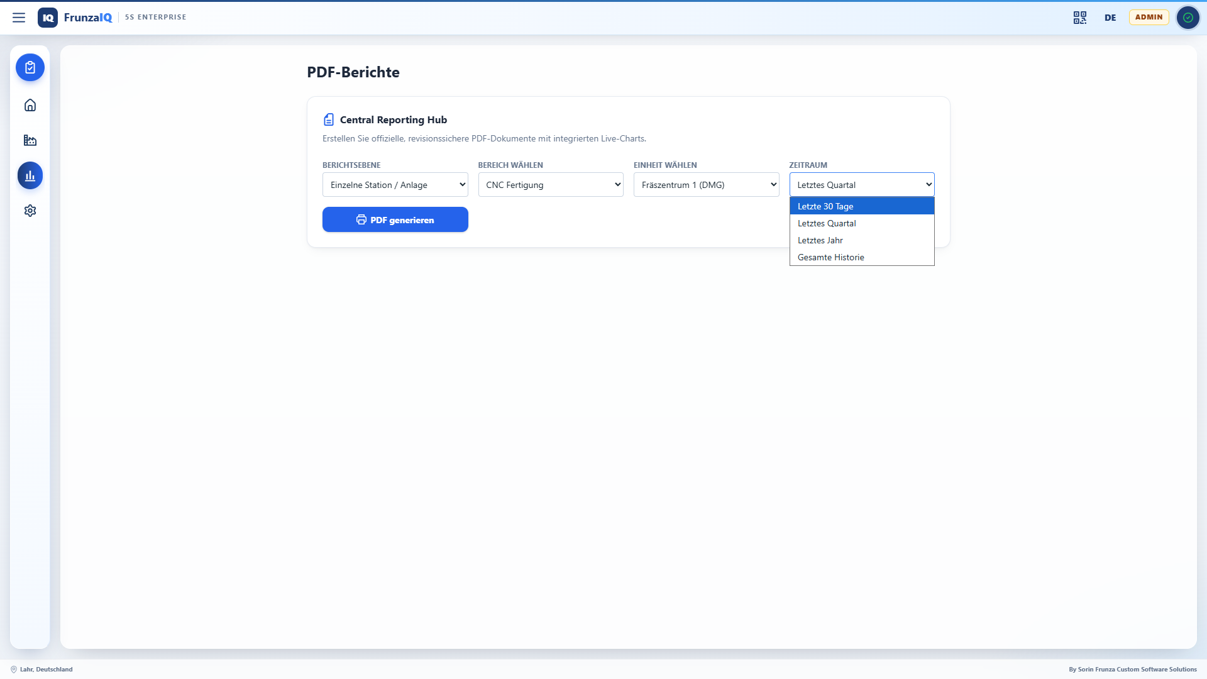Open the QR code scanner icon

coord(1080,18)
